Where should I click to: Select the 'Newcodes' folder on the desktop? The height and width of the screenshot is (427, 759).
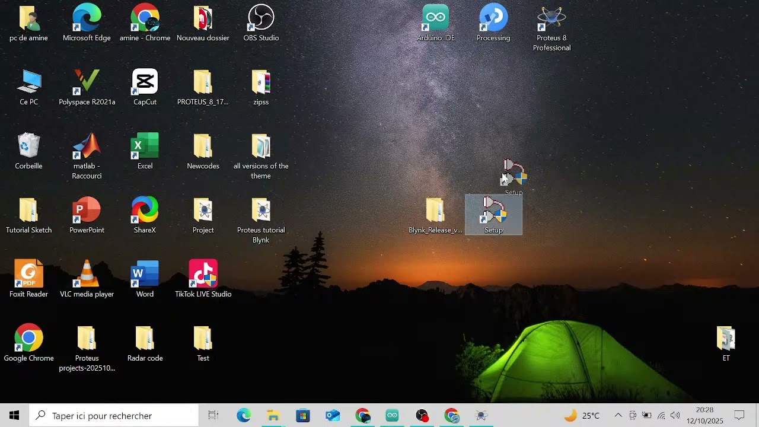tap(203, 152)
